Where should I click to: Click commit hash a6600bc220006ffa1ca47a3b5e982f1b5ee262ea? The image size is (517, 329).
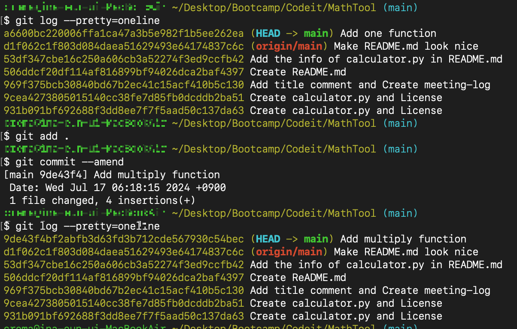pyautogui.click(x=124, y=33)
